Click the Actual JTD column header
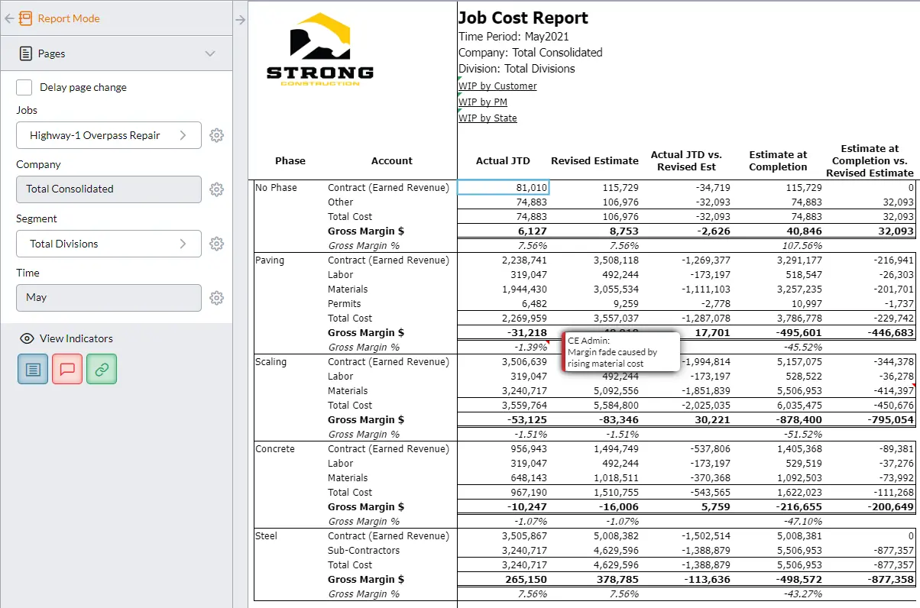Screen dimensions: 920x608 (503, 160)
